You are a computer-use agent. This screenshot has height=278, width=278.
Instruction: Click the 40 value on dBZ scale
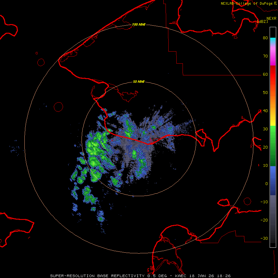(x=265, y=111)
